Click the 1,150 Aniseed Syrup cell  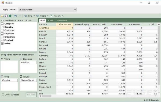tap(82, 56)
